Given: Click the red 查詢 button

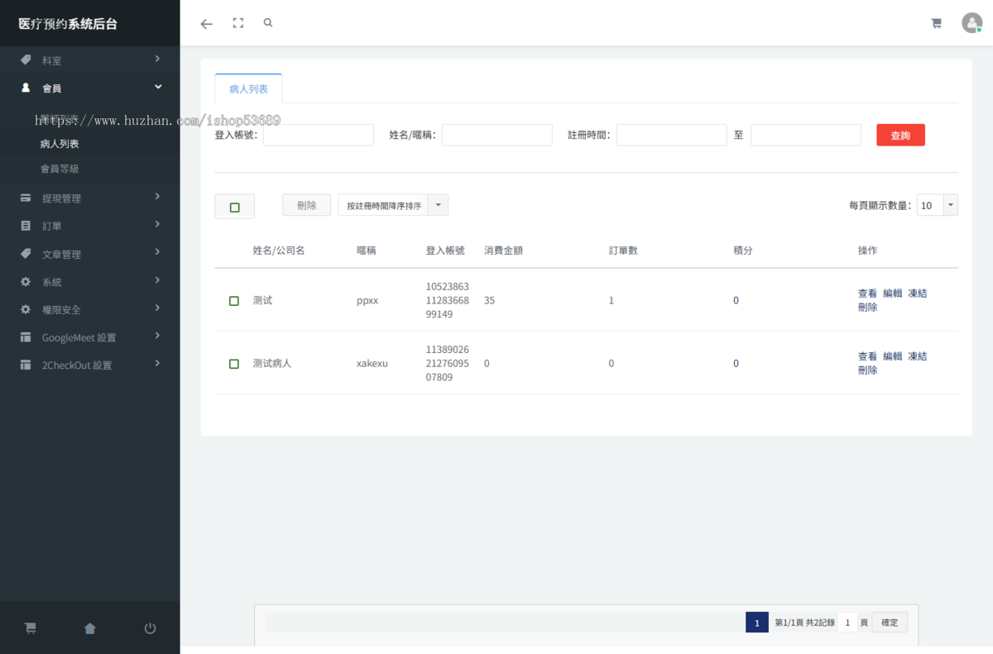Looking at the screenshot, I should point(900,135).
